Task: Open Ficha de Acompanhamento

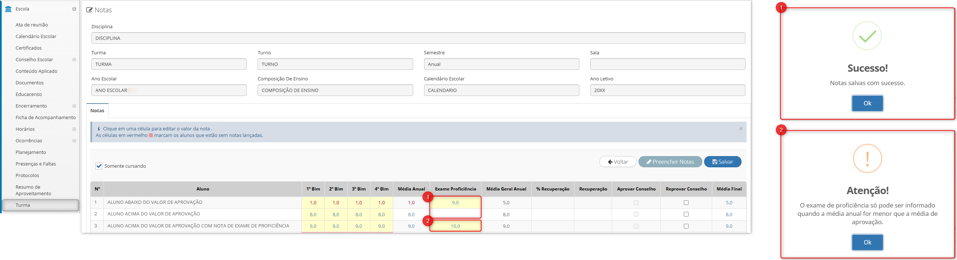Action: [46, 118]
